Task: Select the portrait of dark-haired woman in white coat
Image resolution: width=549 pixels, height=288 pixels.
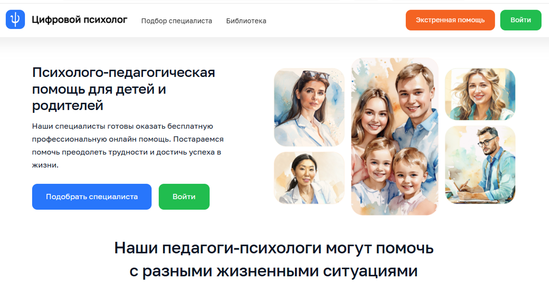Action: click(309, 178)
